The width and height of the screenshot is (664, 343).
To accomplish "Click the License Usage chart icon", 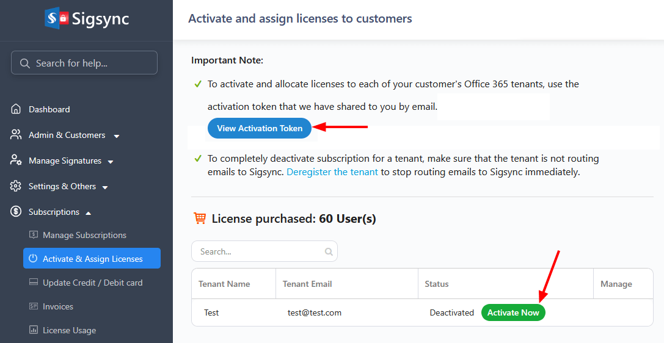I will 33,330.
